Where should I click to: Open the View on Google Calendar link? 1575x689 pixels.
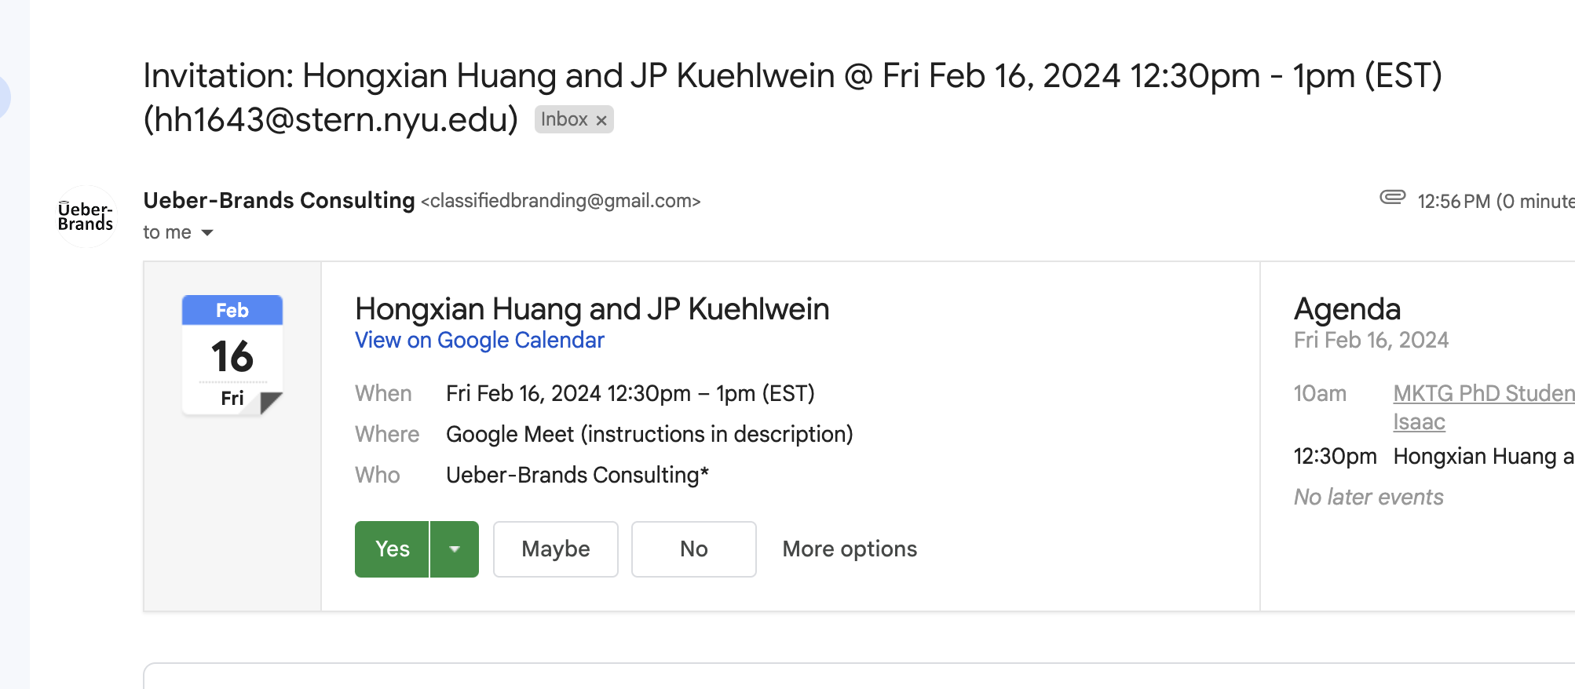pos(479,340)
